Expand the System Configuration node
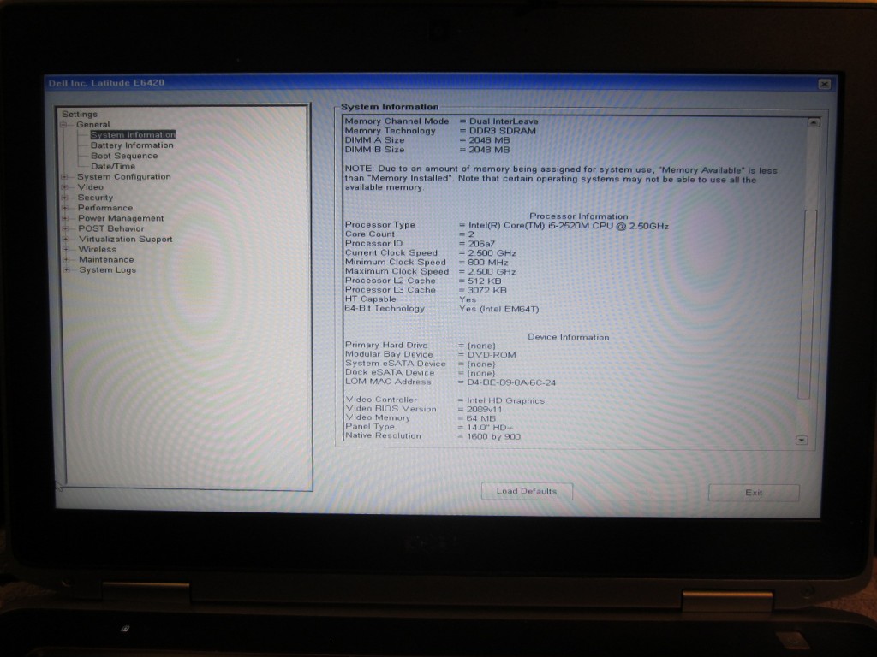The height and width of the screenshot is (657, 877). coord(65,177)
